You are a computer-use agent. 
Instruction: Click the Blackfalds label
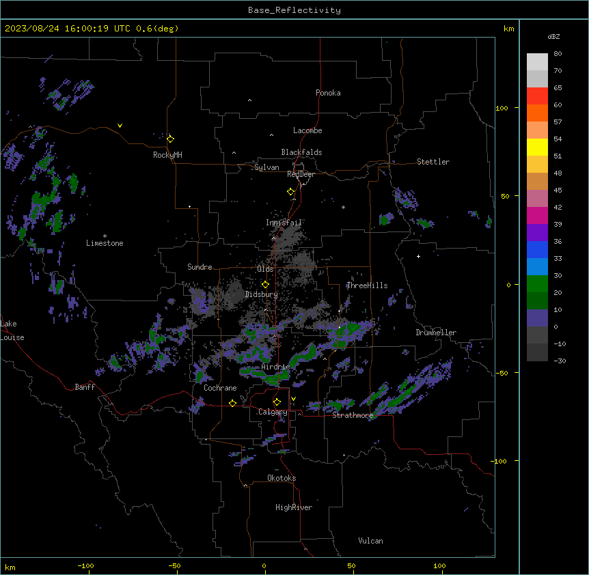coord(301,152)
